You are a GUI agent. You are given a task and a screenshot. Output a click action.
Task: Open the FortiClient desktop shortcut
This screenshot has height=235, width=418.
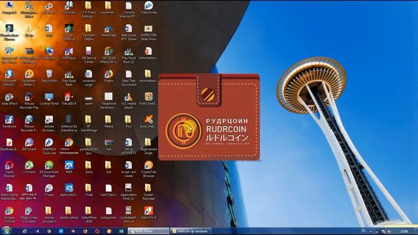[x=148, y=99]
